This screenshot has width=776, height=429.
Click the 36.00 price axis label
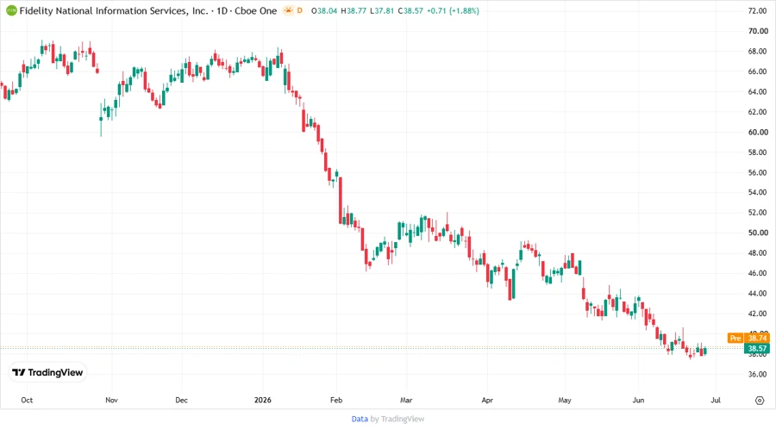(758, 374)
